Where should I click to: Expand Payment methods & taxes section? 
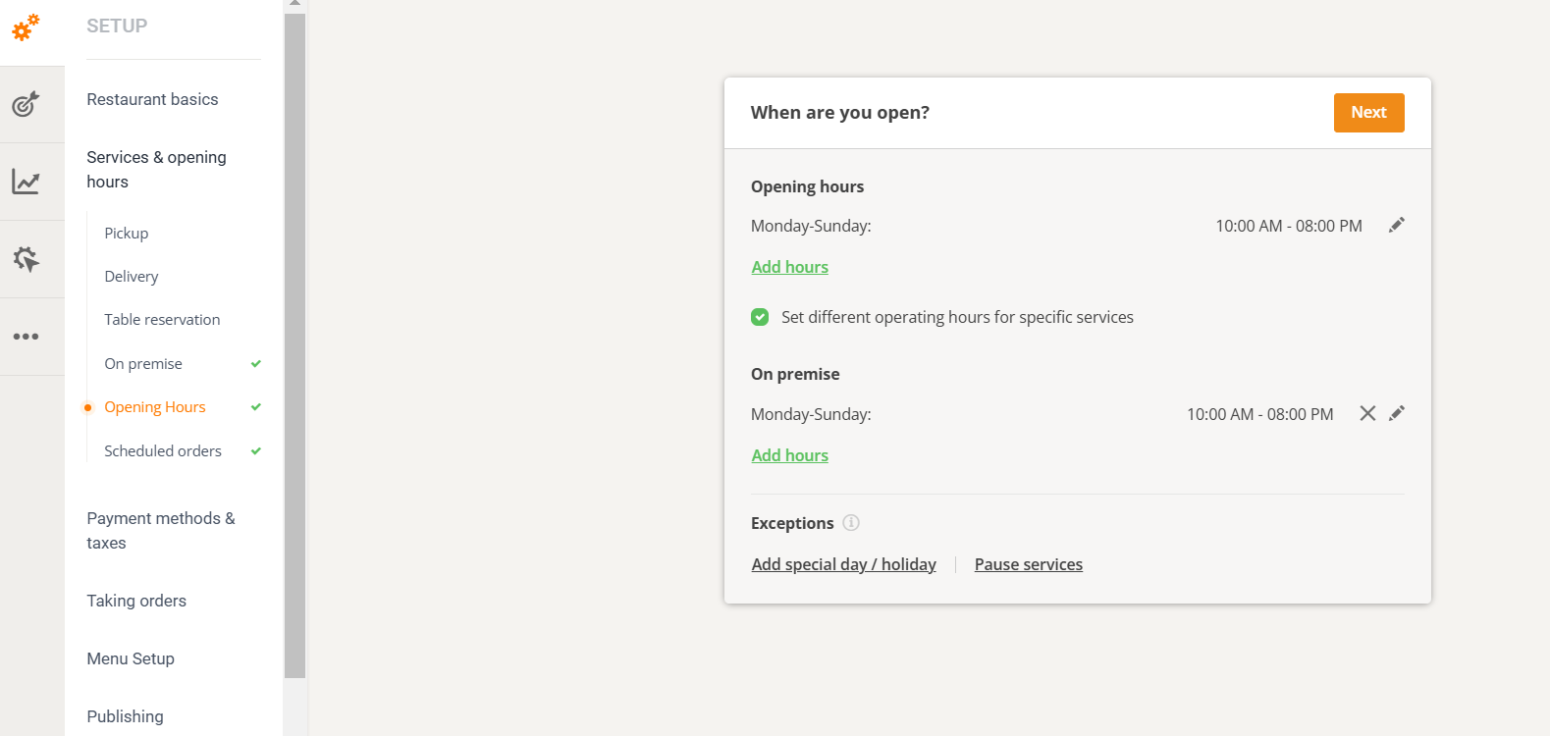tap(161, 530)
